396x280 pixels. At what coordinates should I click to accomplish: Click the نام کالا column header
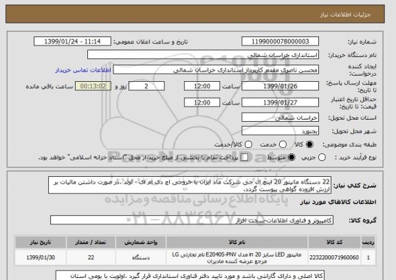[x=237, y=242]
